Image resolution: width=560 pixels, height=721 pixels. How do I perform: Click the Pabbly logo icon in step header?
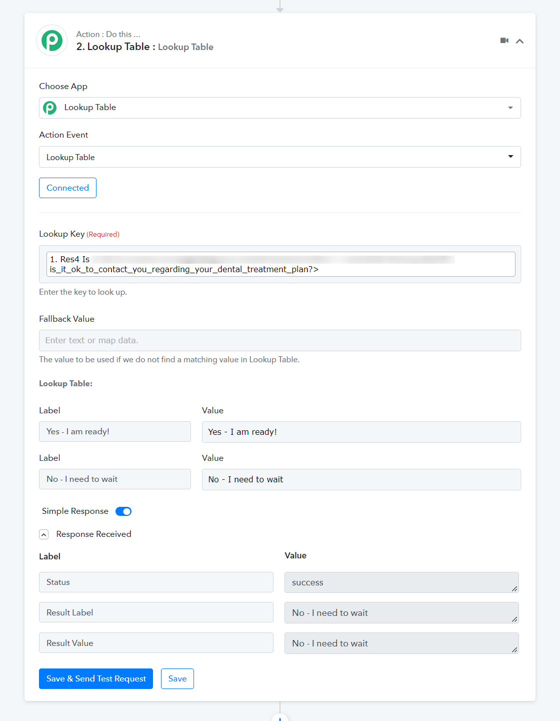(52, 41)
